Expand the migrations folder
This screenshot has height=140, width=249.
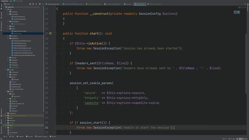pos(6,113)
